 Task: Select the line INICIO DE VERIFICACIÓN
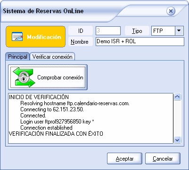coord(39,97)
